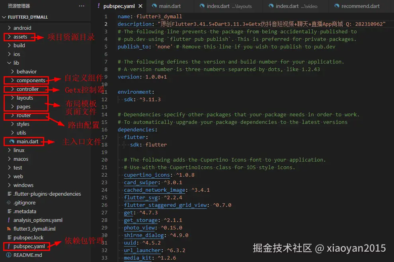Open the recommend.dart tab
Image resolution: width=394 pixels, height=262 pixels.
coord(360,6)
